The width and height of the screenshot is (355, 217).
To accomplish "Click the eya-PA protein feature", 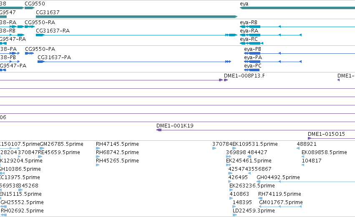I will pyautogui.click(x=273, y=62).
